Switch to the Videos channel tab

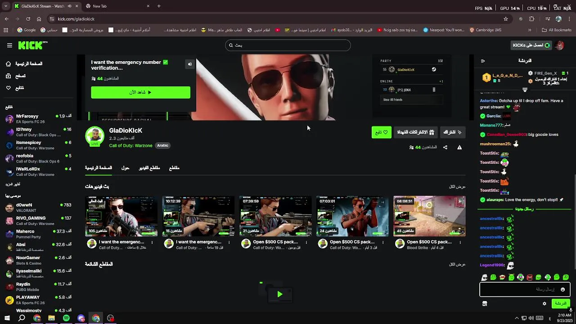pos(149,168)
